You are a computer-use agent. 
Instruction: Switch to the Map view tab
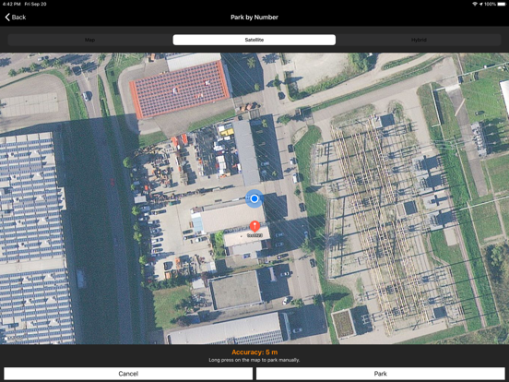[90, 40]
